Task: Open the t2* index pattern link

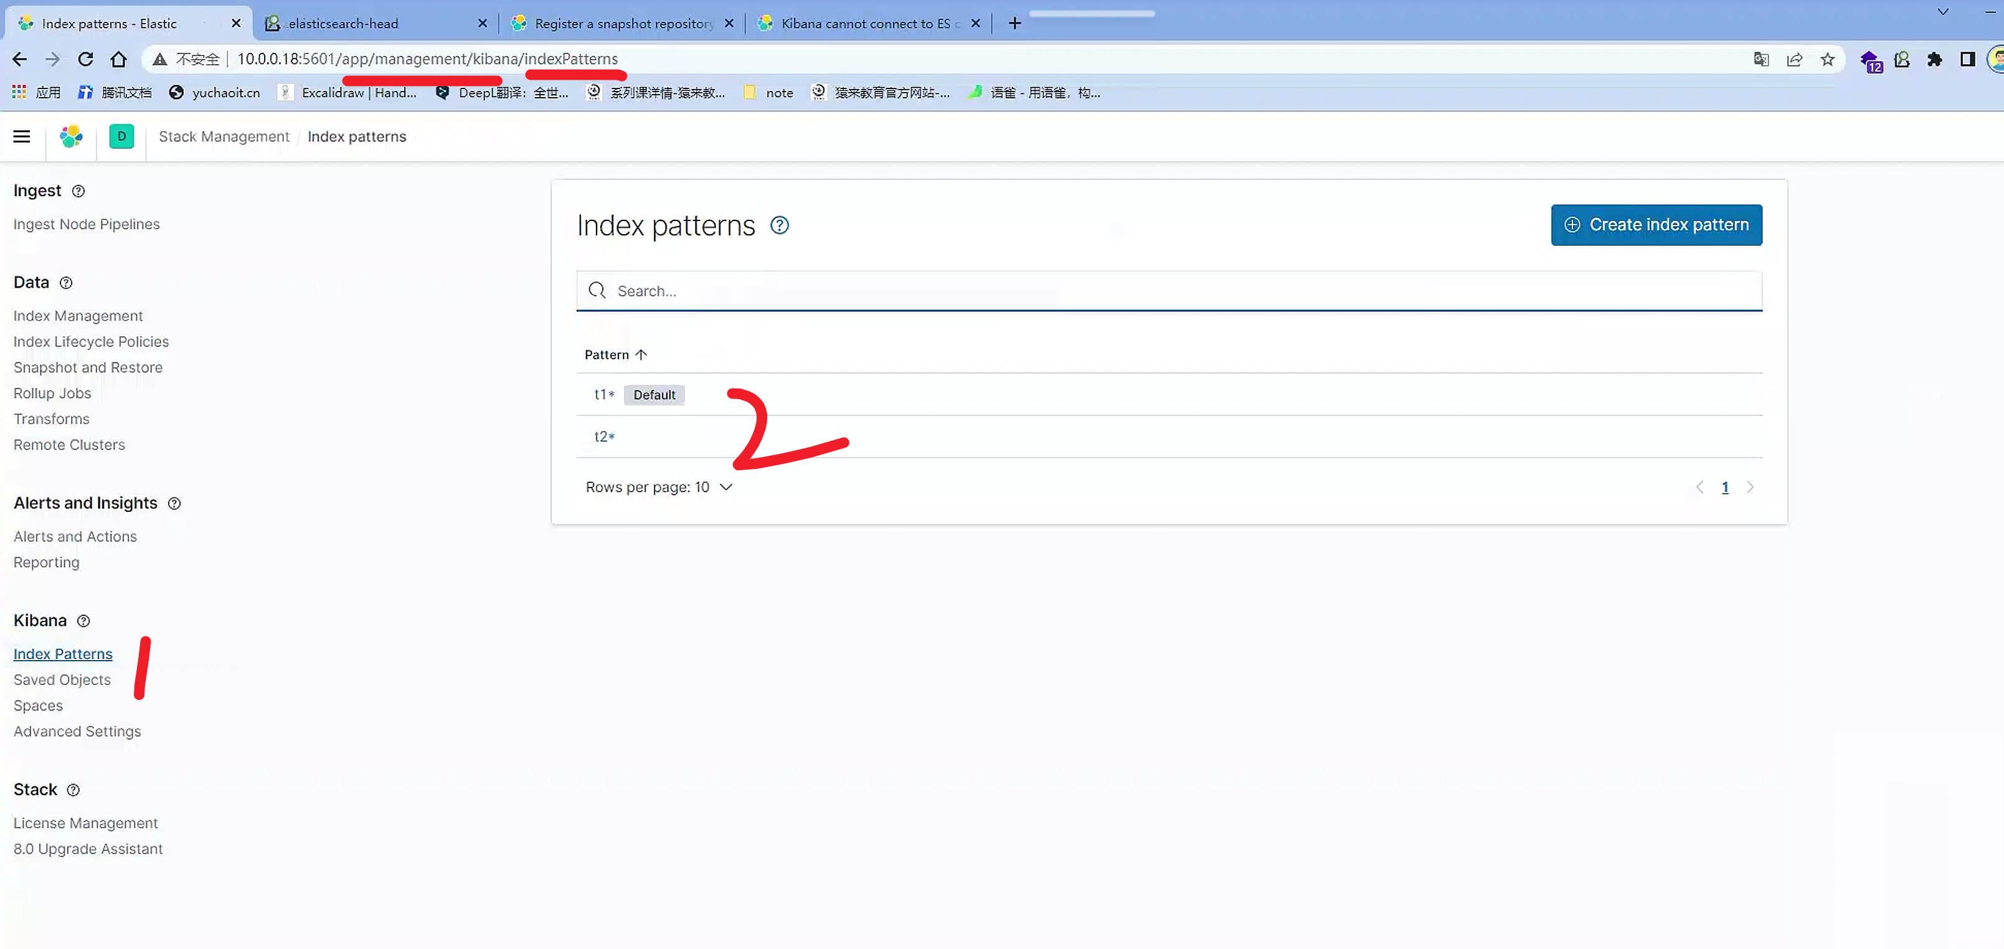Action: click(x=603, y=437)
